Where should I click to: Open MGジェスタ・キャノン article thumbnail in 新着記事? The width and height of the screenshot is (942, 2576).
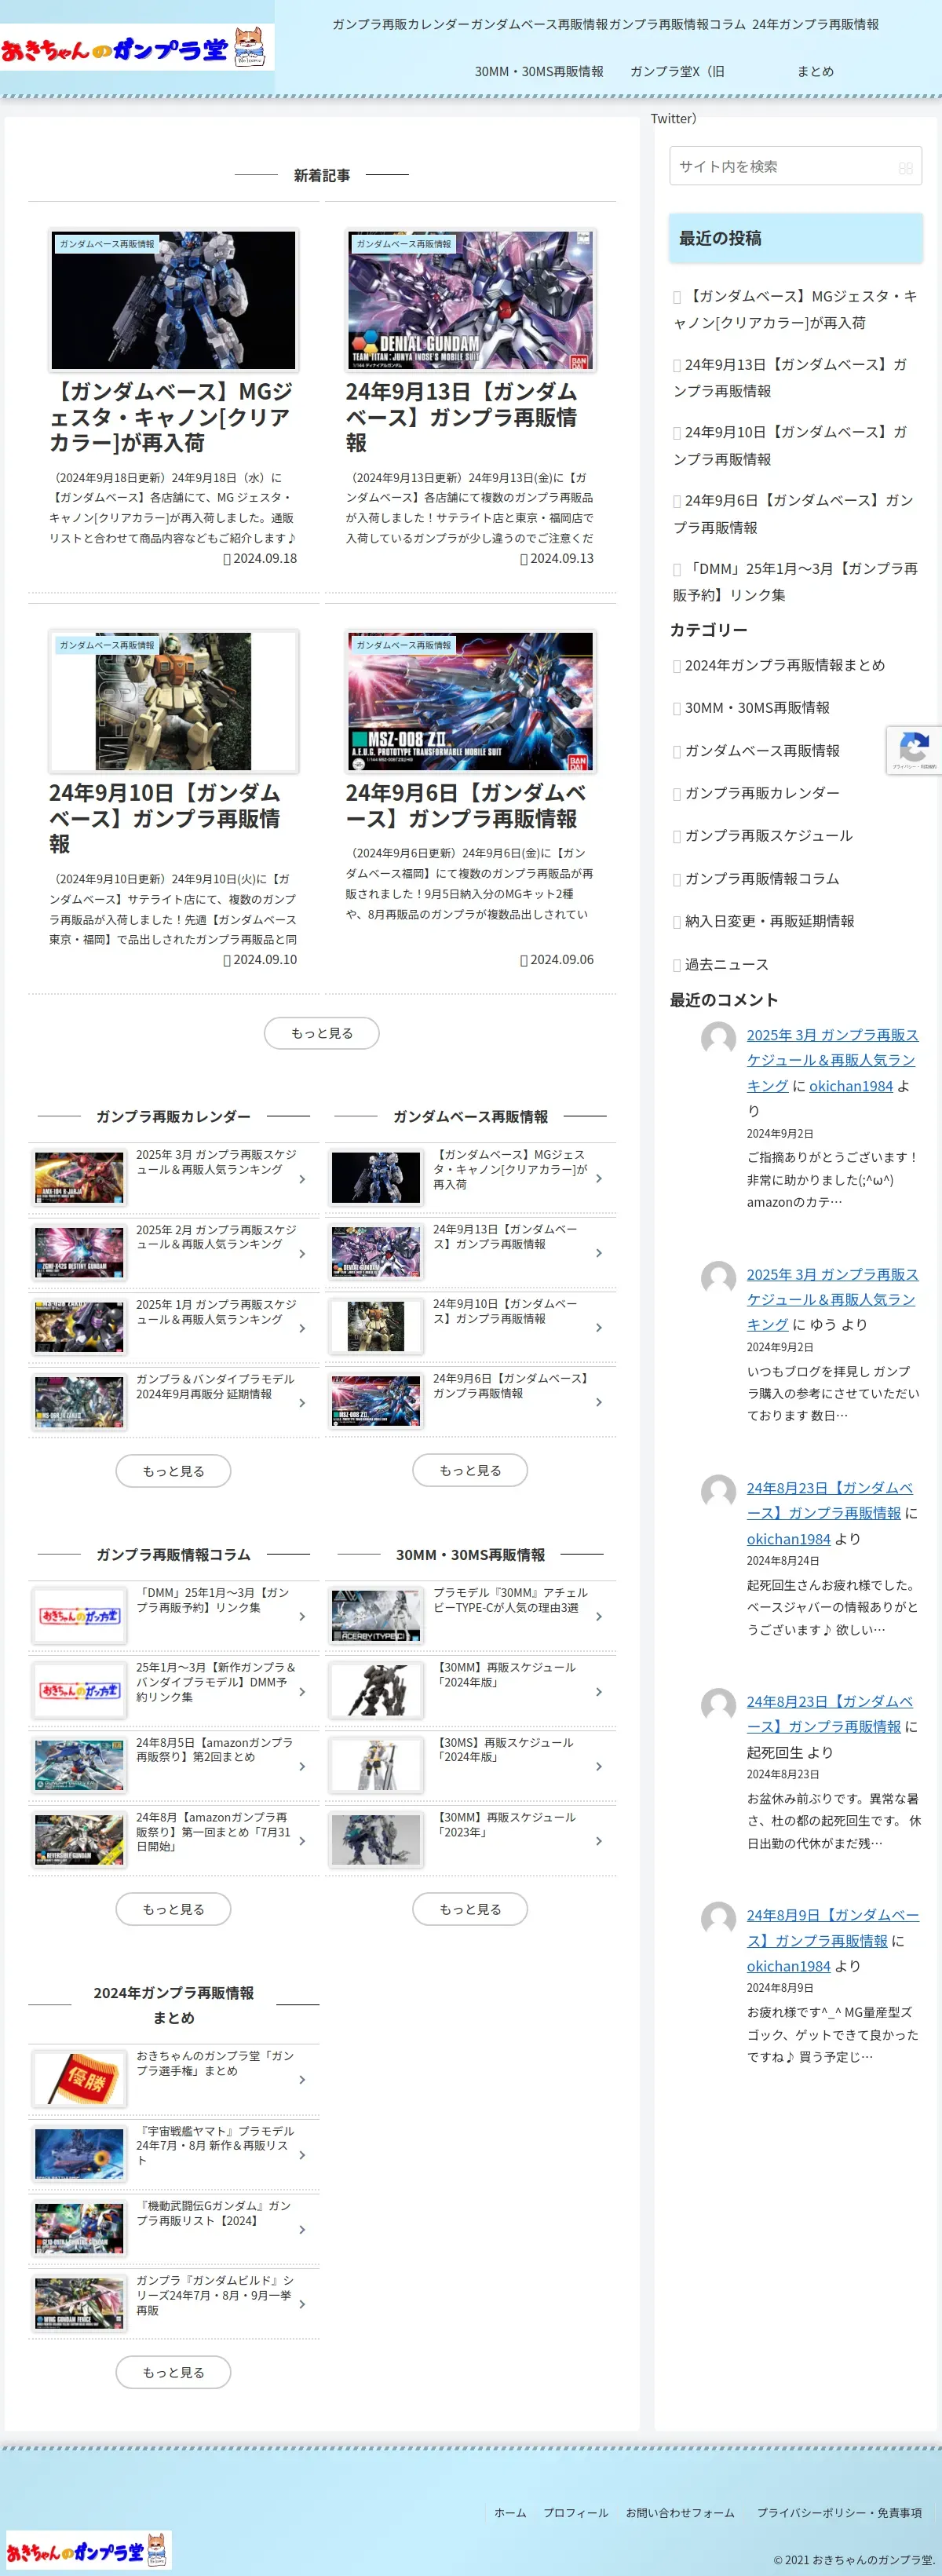pyautogui.click(x=174, y=300)
